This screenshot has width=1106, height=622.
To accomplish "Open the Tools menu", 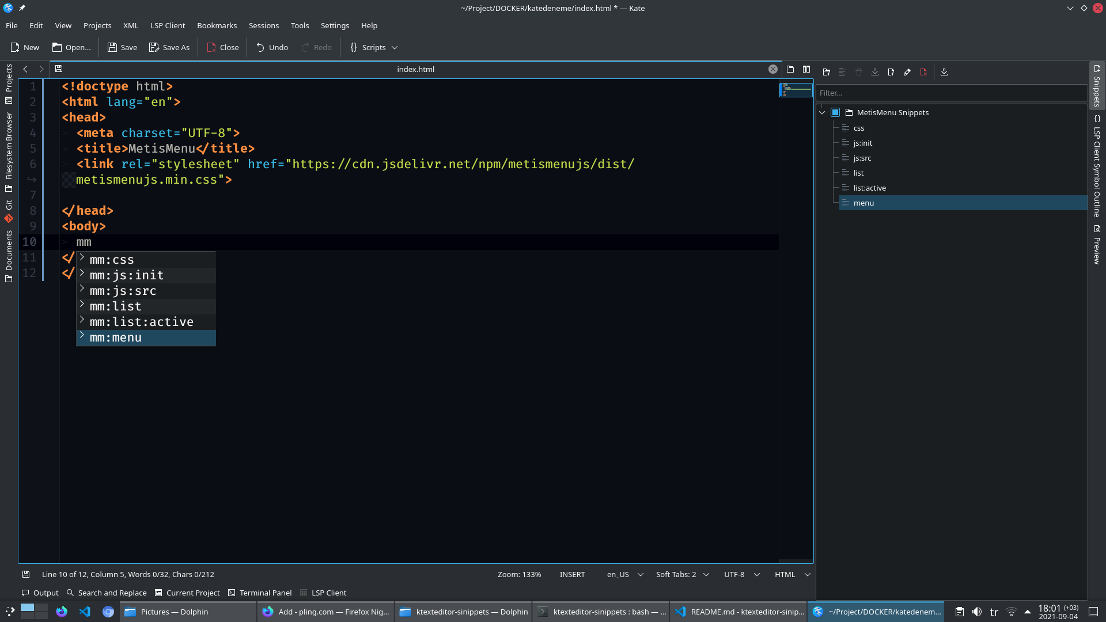I will [300, 25].
